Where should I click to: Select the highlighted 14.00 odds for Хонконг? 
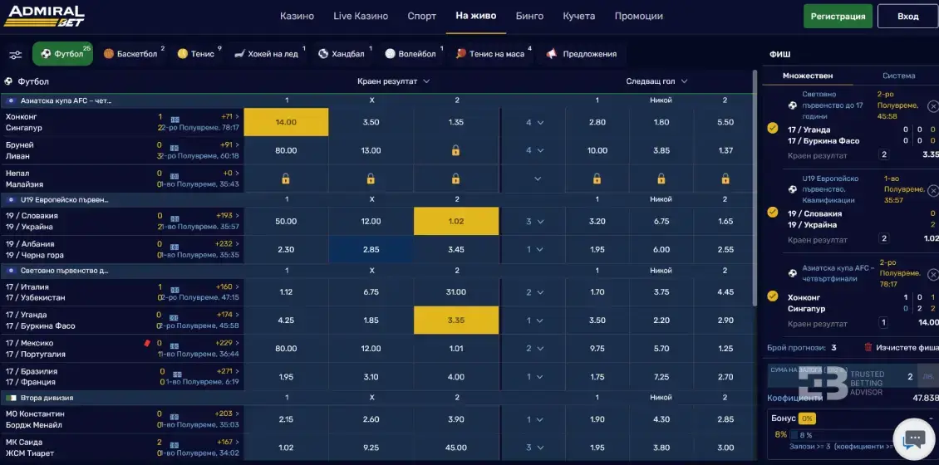pyautogui.click(x=286, y=122)
